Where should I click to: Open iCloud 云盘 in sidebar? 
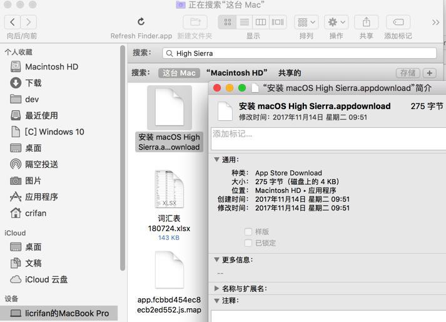click(x=39, y=279)
